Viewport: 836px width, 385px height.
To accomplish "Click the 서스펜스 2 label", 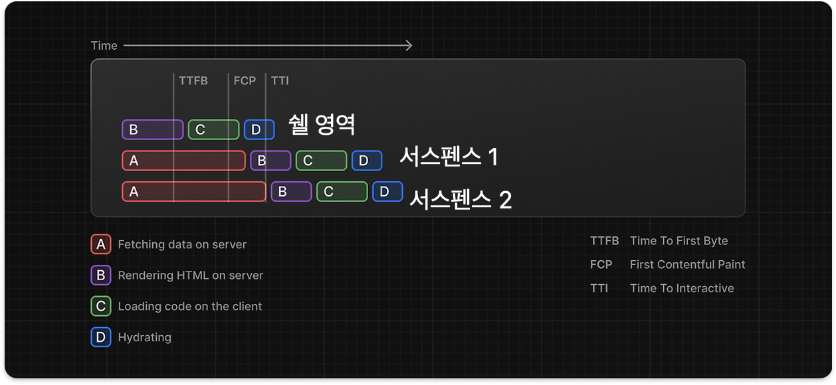I will click(460, 199).
